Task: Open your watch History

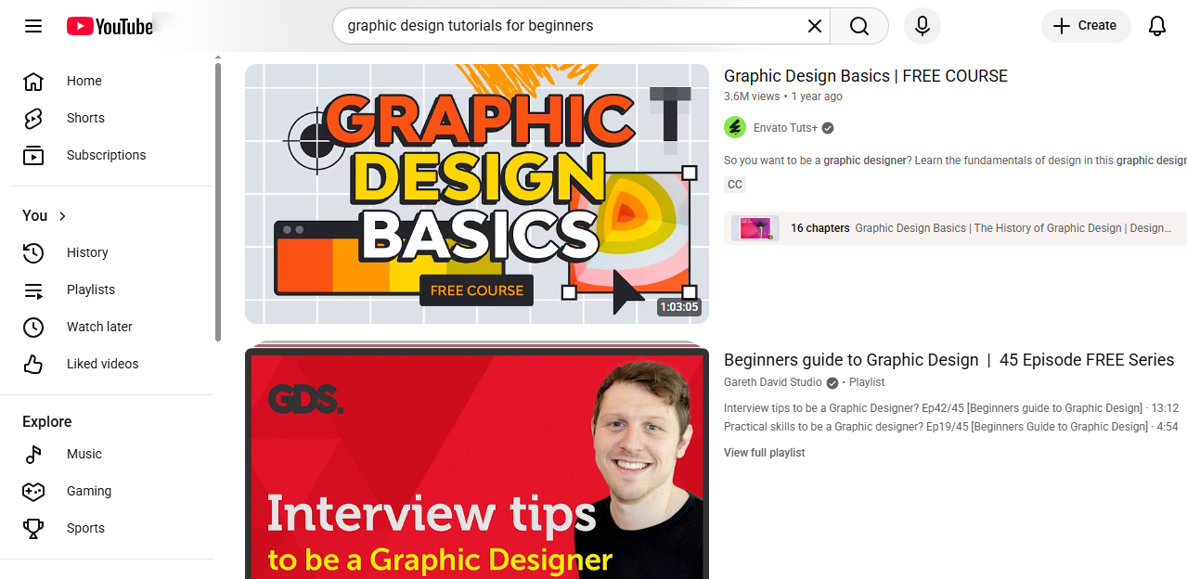Action: (x=86, y=252)
